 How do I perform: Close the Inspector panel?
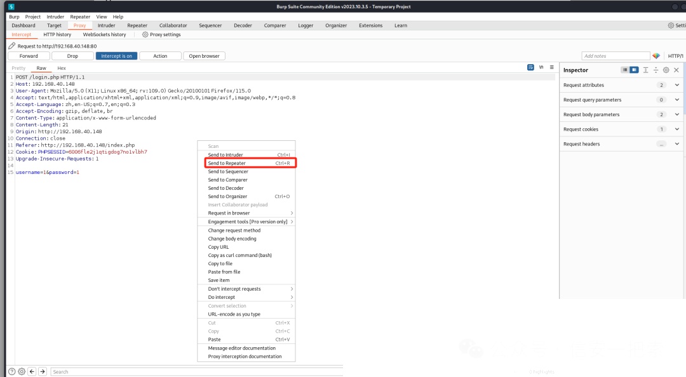[x=676, y=70]
